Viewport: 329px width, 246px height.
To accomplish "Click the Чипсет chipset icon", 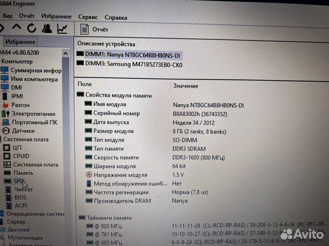I will 8,190.
